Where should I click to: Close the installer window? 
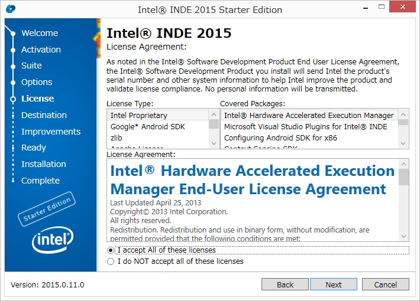point(403,8)
